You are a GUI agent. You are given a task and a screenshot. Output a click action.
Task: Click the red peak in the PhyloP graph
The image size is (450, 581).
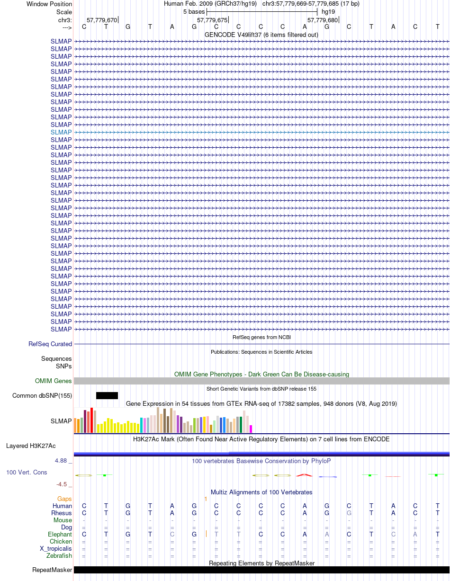click(x=305, y=474)
